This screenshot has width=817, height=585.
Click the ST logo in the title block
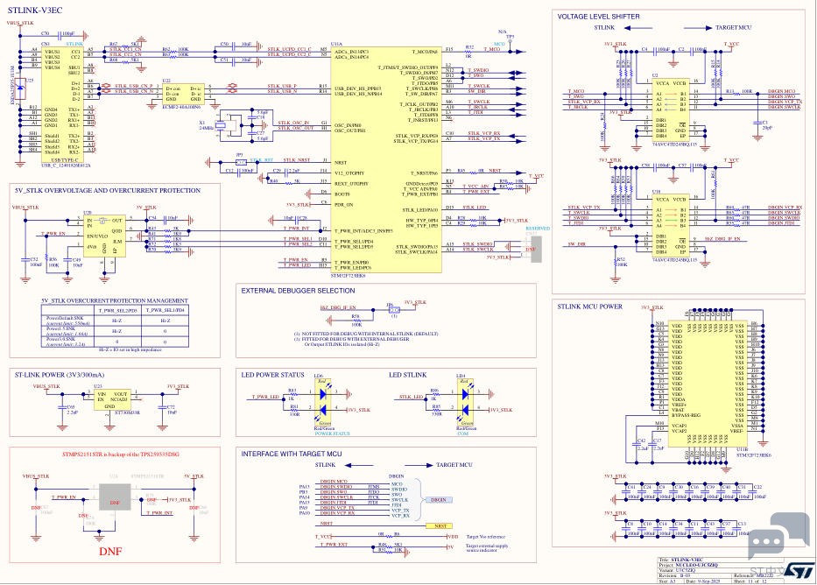click(x=799, y=571)
